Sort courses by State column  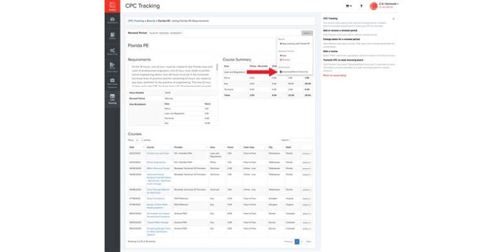(292, 147)
